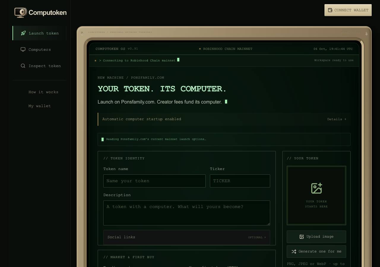Click the Generate one for me button
This screenshot has width=380, height=267.
(316, 252)
